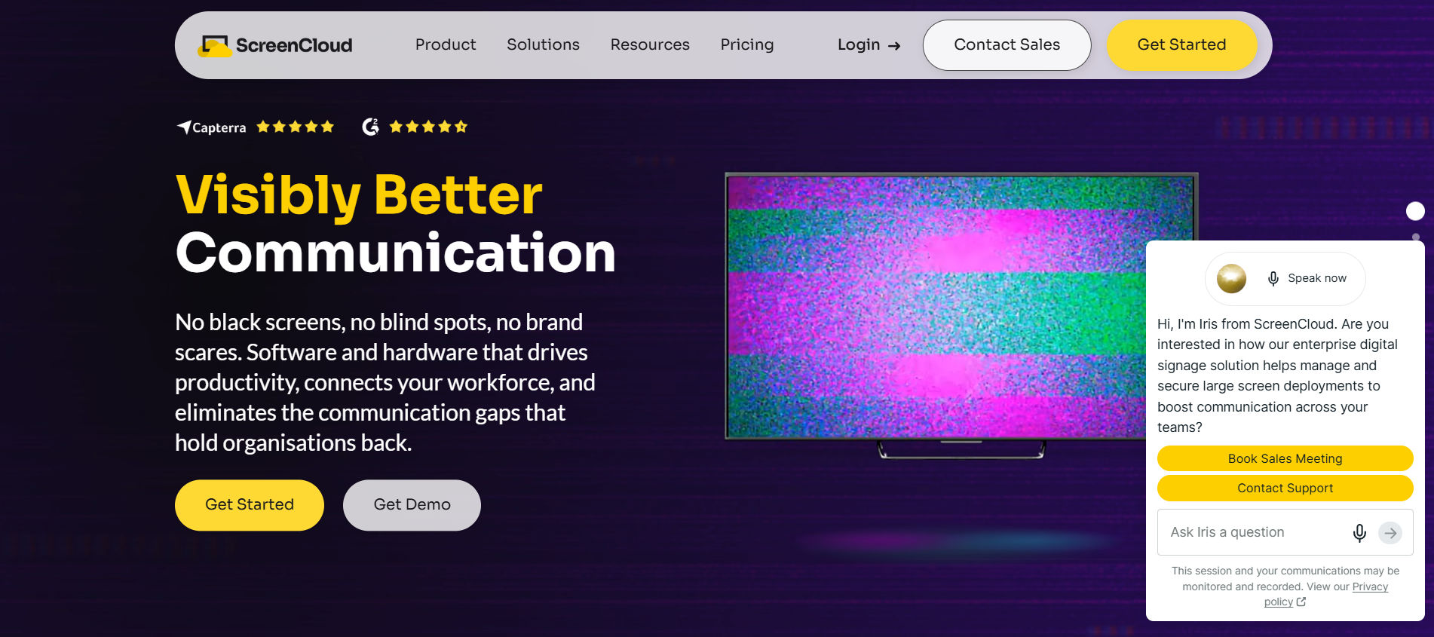Click the ScreenCloud logo in the navbar

[275, 45]
